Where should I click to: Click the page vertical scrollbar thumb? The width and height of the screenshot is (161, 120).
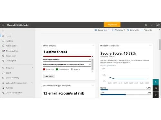160,44
